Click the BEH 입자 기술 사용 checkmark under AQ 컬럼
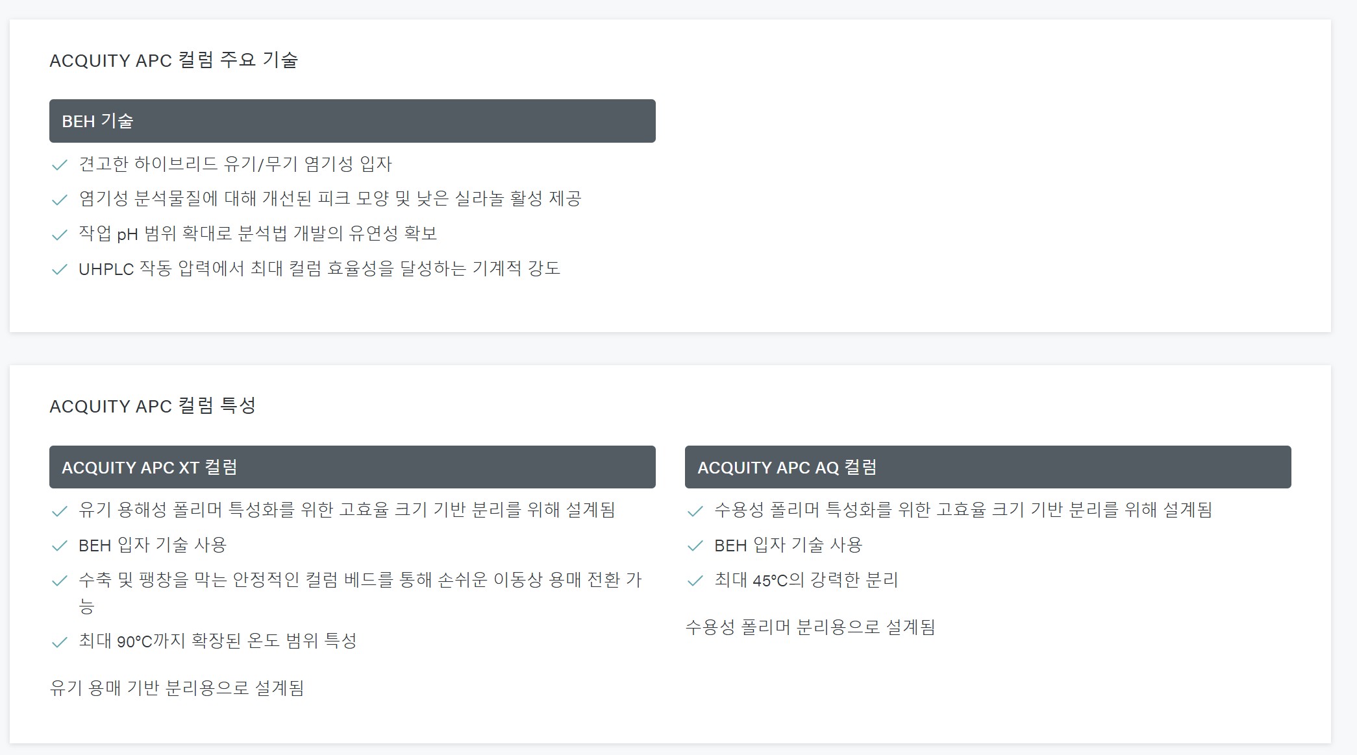1357x755 pixels. pos(695,546)
